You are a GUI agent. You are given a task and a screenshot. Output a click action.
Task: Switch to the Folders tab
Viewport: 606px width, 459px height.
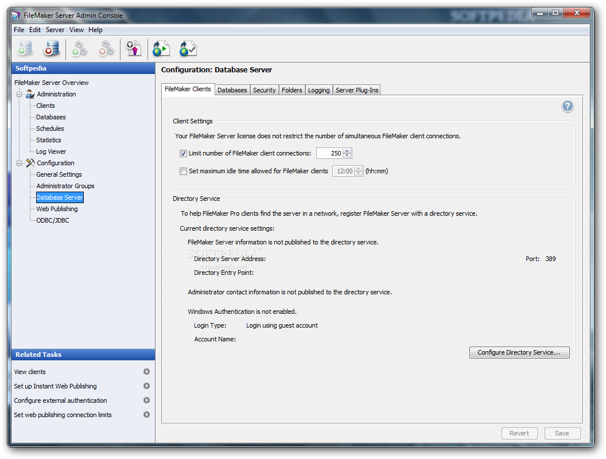click(292, 90)
